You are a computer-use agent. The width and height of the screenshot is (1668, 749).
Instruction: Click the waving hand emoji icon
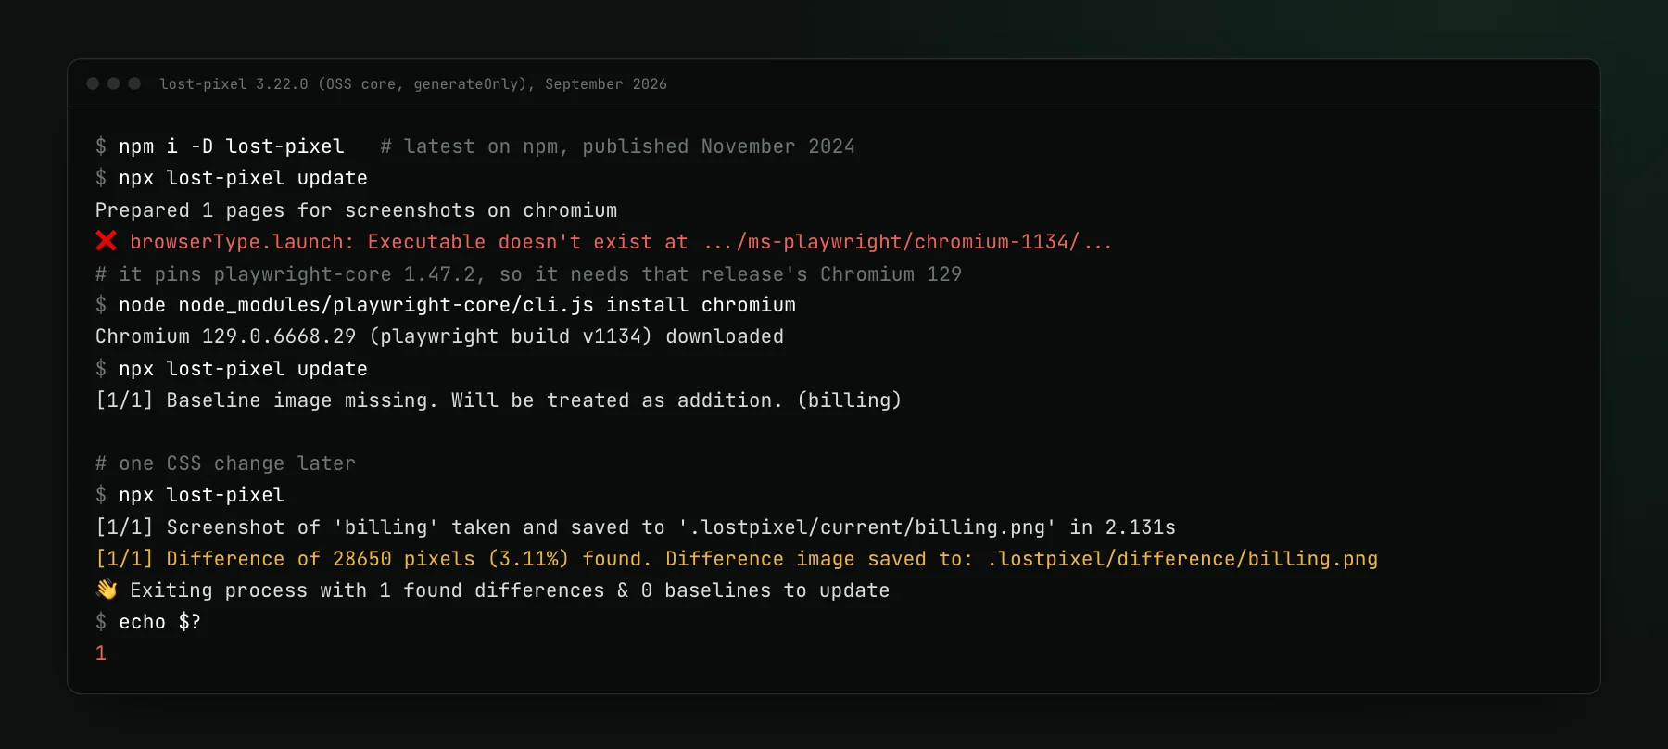tap(107, 590)
